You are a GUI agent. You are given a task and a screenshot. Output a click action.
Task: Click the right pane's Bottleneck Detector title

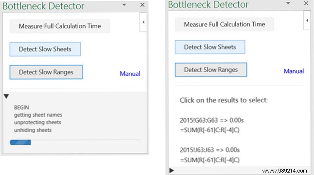(208, 4)
